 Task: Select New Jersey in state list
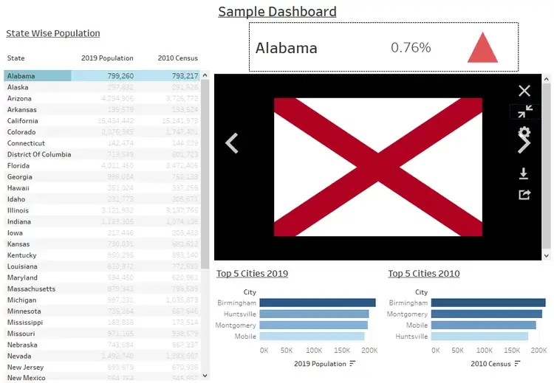click(x=25, y=367)
